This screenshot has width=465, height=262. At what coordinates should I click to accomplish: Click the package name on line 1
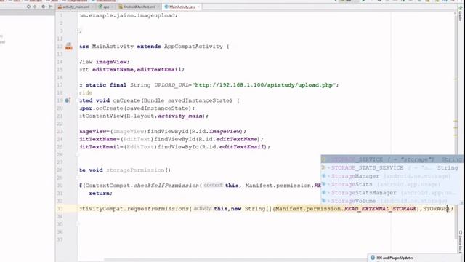pyautogui.click(x=129, y=15)
